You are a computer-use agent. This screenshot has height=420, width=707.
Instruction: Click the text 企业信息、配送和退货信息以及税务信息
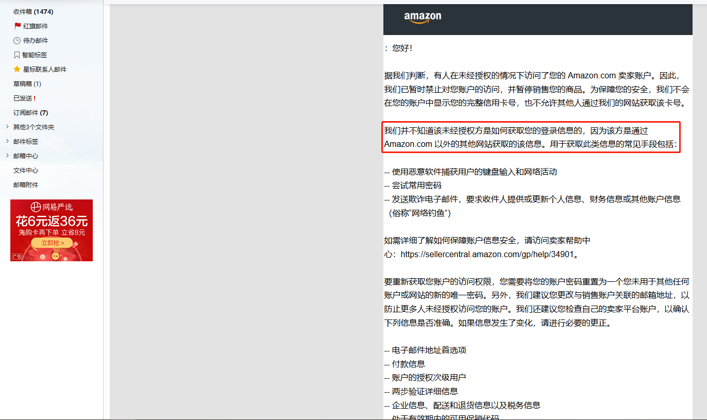[466, 405]
